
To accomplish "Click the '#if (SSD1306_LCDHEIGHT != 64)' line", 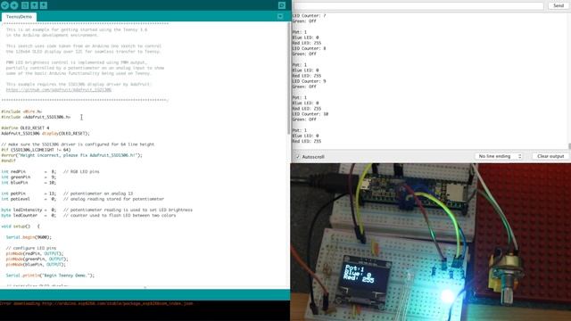I will click(36, 150).
